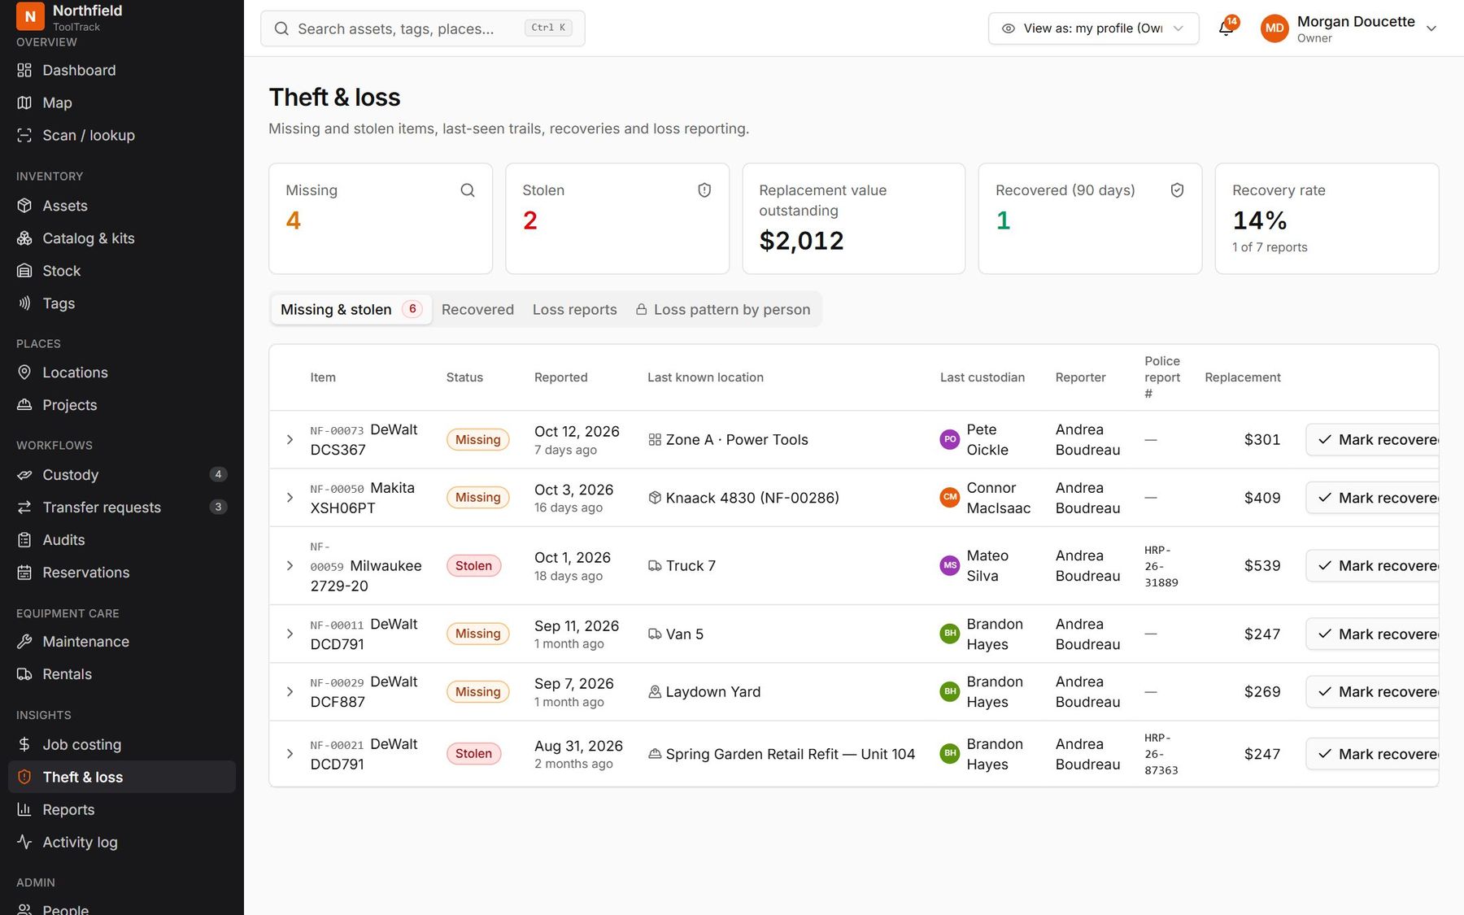
Task: Expand the NF-00073 DeWalt DCS367 row
Action: pos(290,439)
